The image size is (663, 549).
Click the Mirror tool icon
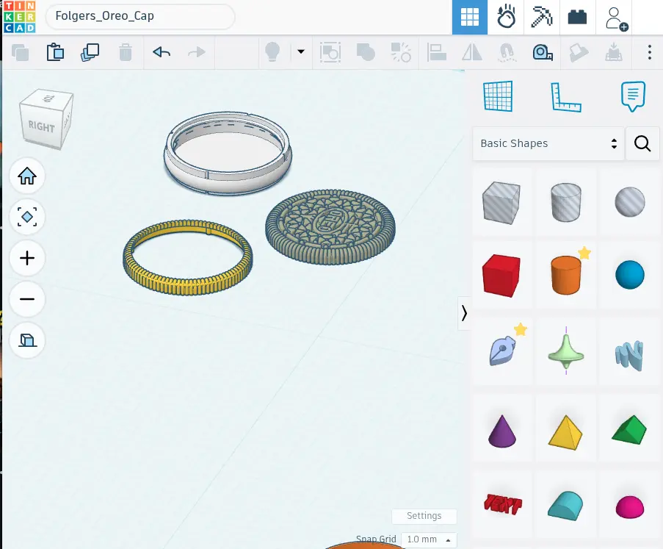tap(472, 52)
